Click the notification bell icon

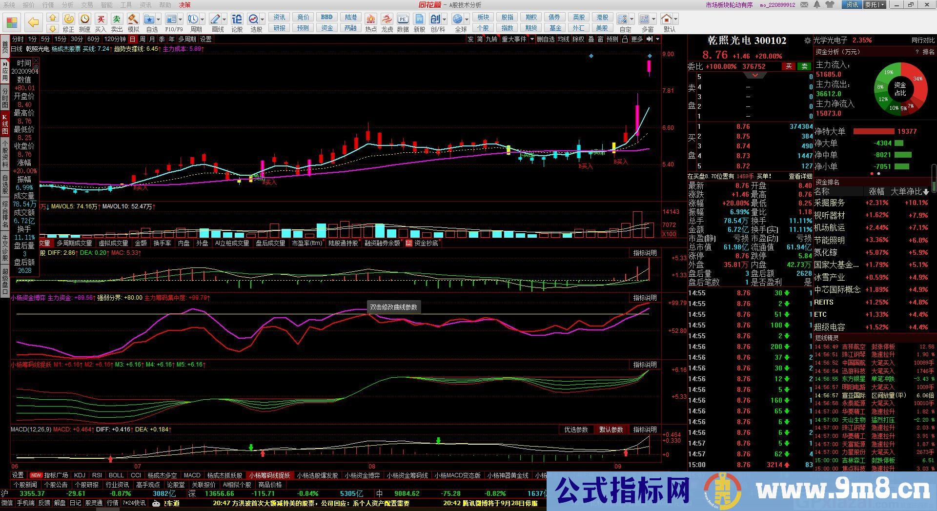pos(817,5)
